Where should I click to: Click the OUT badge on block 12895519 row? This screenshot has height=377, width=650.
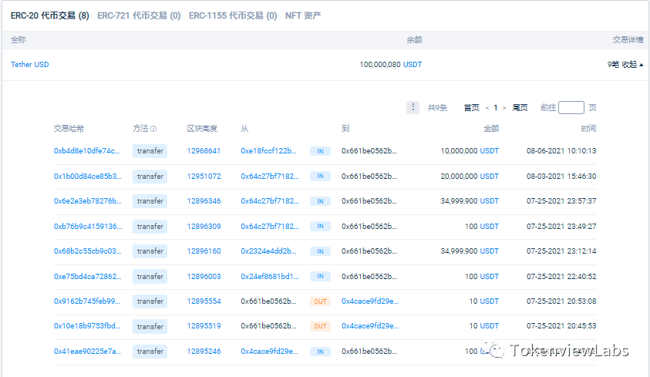320,327
